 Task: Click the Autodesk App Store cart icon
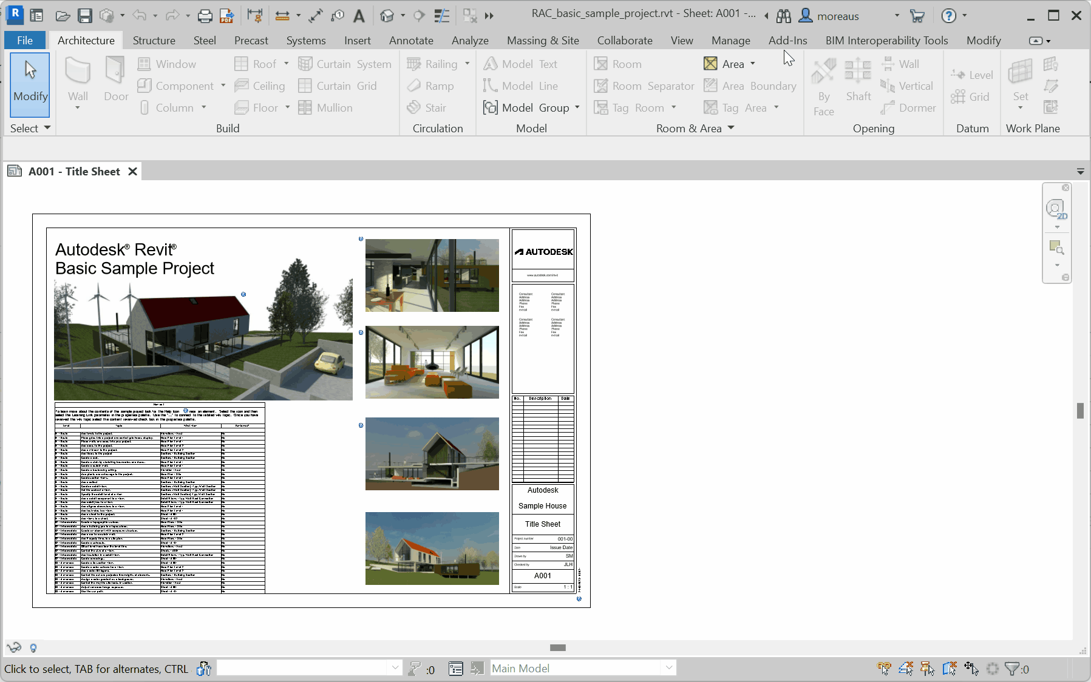(x=917, y=16)
